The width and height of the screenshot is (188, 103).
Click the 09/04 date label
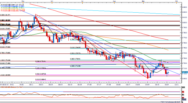click(147, 84)
